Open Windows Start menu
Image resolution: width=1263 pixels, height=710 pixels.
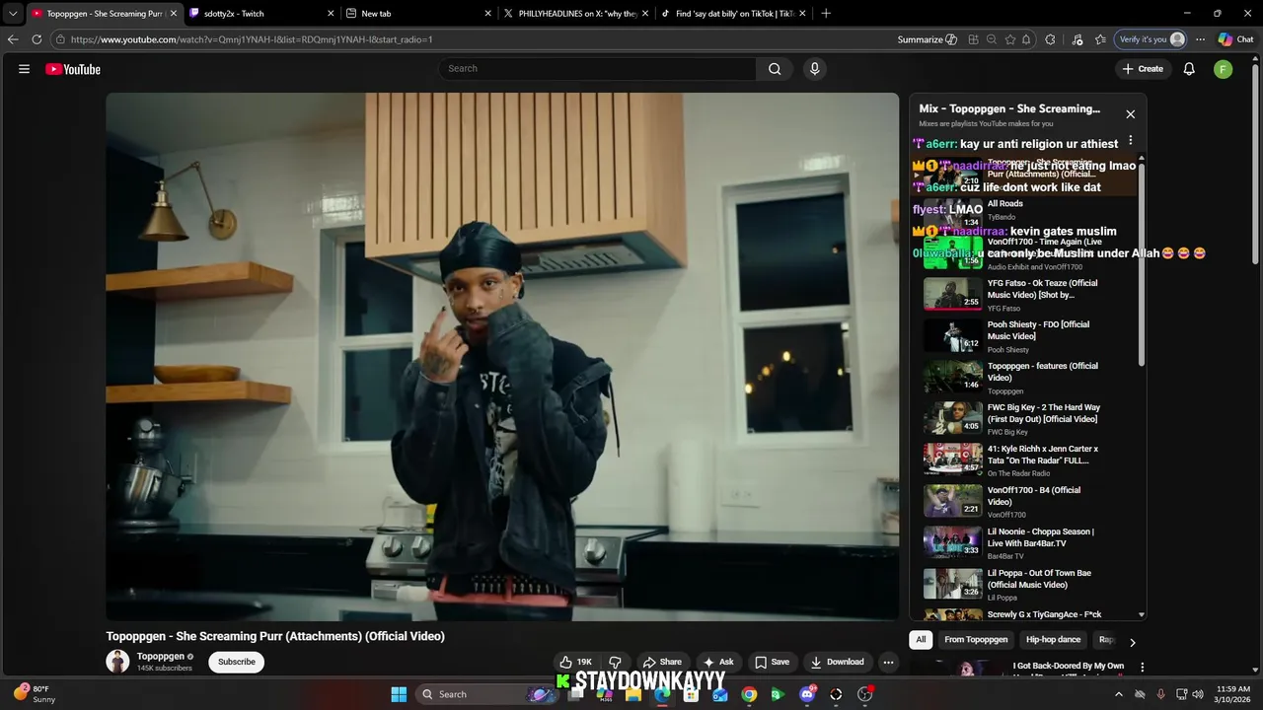point(399,694)
